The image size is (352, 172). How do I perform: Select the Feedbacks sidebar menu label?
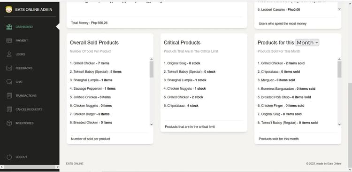pos(24,68)
